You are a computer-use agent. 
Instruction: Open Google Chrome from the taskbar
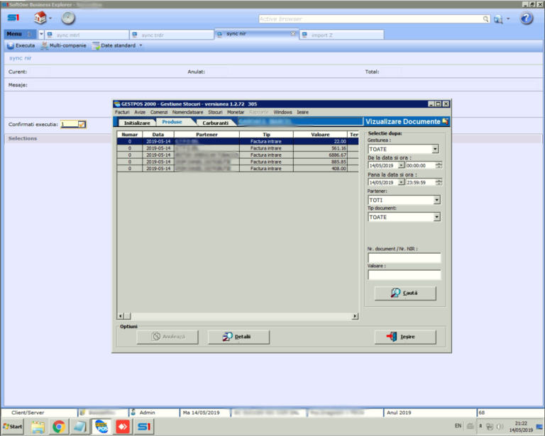click(59, 427)
